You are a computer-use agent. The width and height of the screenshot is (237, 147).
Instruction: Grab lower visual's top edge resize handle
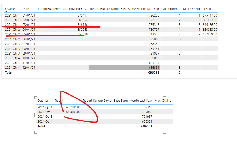pos(164,96)
